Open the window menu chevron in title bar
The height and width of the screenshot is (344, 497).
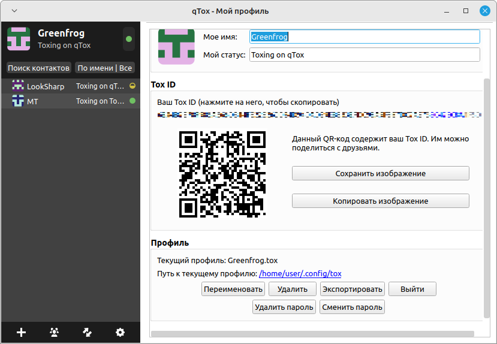pos(14,11)
